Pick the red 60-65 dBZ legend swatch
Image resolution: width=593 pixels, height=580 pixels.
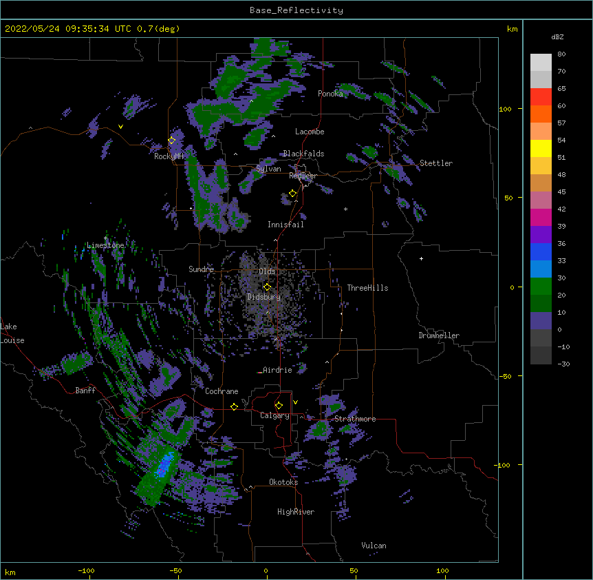tap(541, 97)
